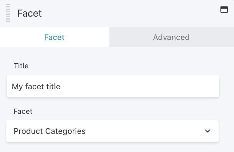Switch to the Advanced tab
This screenshot has height=152, width=234.
coord(171,37)
